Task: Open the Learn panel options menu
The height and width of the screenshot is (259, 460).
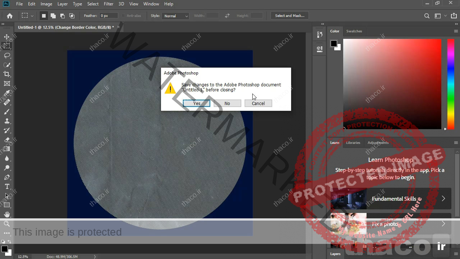Action: click(x=456, y=143)
